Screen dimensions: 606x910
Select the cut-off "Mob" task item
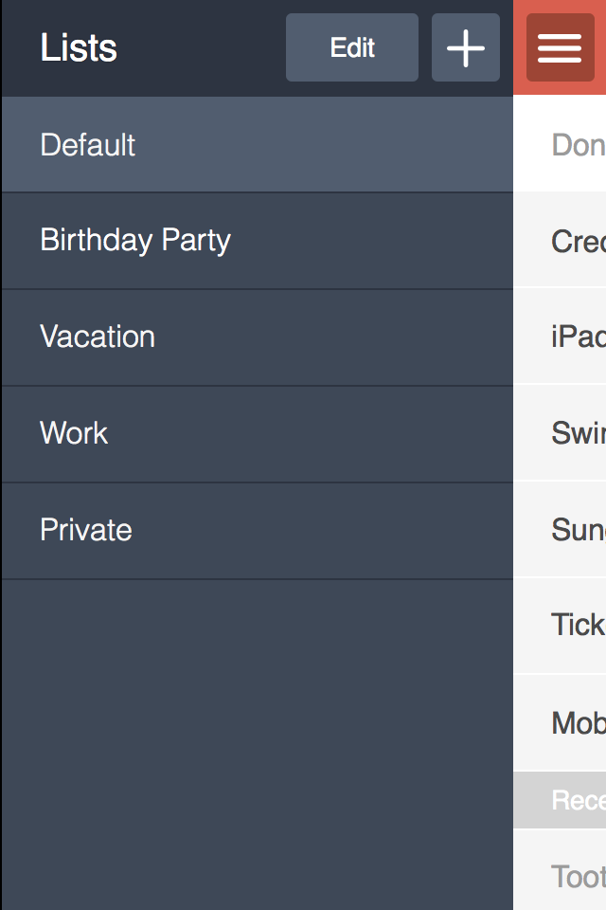(578, 723)
